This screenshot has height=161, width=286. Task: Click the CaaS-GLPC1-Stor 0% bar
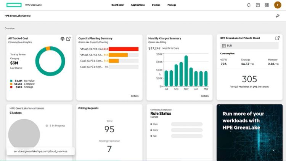click(x=124, y=67)
